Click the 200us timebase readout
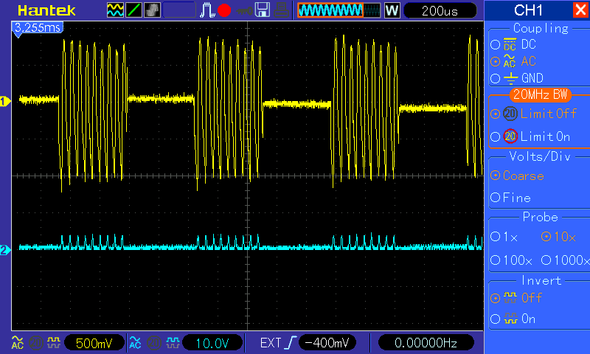The width and height of the screenshot is (590, 354). (x=440, y=11)
